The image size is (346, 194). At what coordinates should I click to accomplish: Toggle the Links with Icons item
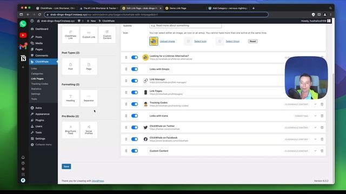pyautogui.click(x=135, y=116)
